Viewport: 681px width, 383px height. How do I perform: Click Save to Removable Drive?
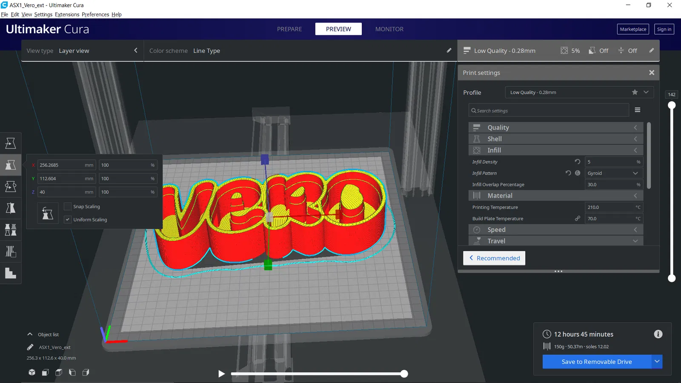(597, 362)
